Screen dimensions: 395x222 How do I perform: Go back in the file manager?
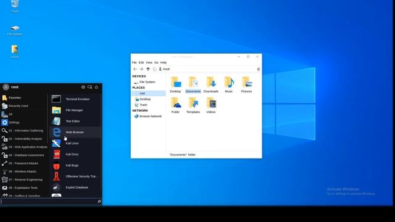135,69
